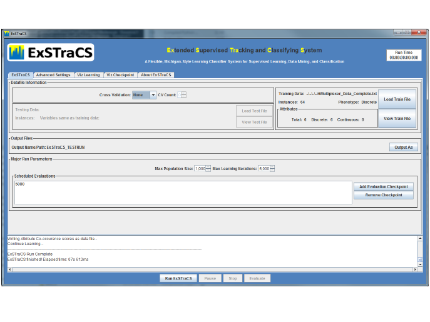Minimize the ExSTraCS window
Screen dimensions: 430x322
[x=398, y=33]
